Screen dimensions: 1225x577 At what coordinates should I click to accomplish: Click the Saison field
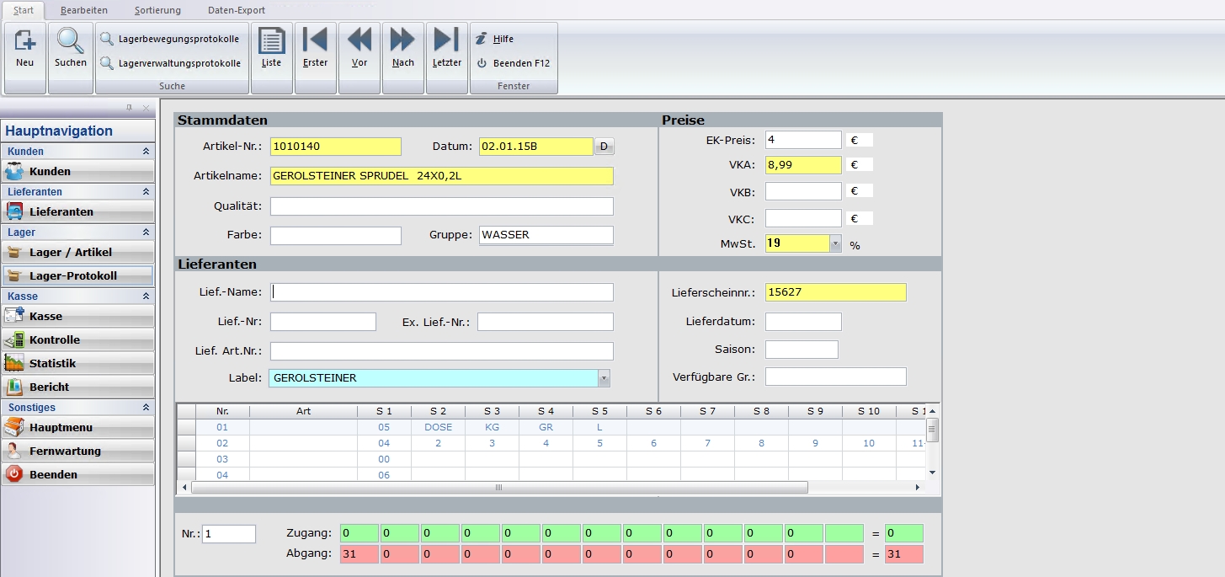coord(802,350)
